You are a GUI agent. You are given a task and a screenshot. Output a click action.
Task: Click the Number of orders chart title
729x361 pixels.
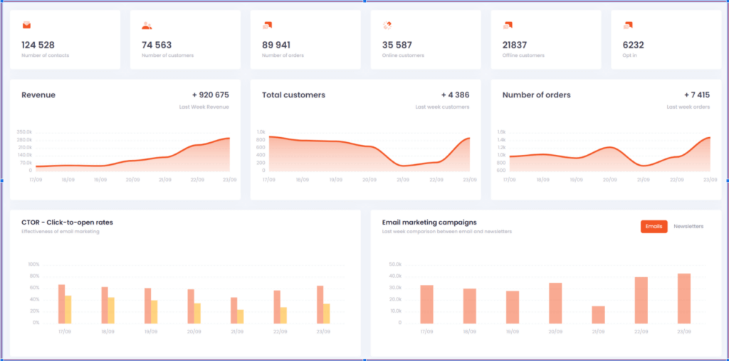[x=537, y=95]
